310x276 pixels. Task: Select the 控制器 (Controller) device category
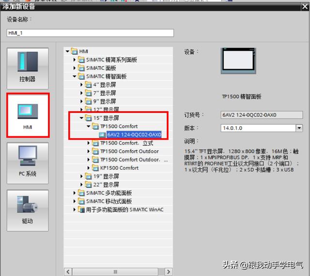coord(28,68)
